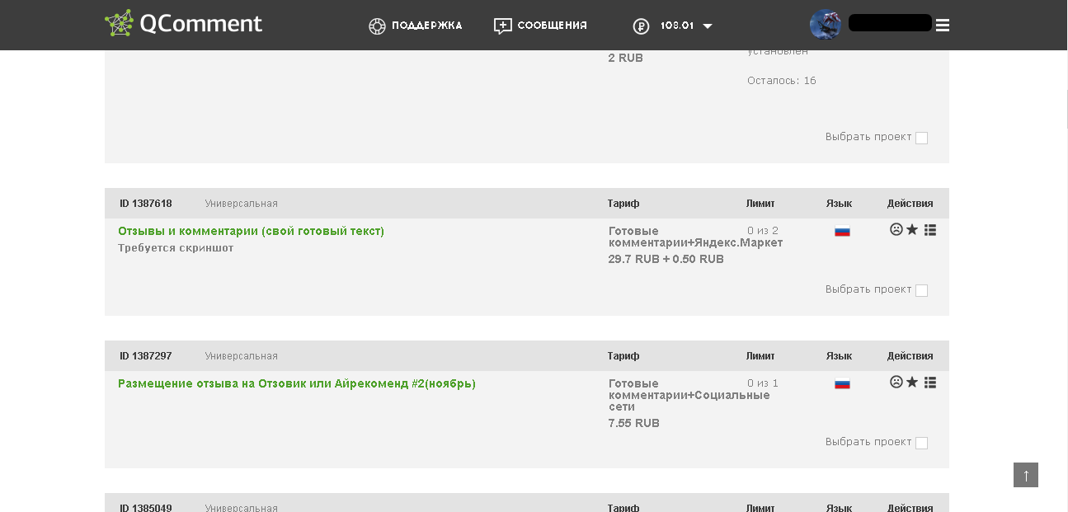Viewport: 1068px width, 512px height.
Task: Click the QComment logo icon
Action: pyautogui.click(x=119, y=23)
